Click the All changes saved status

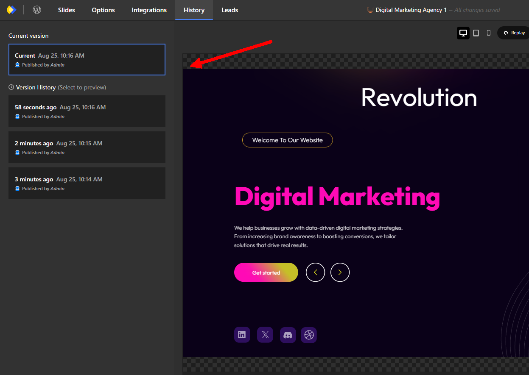pyautogui.click(x=477, y=10)
